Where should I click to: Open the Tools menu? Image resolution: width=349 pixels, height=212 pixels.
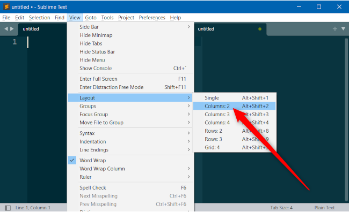[107, 18]
